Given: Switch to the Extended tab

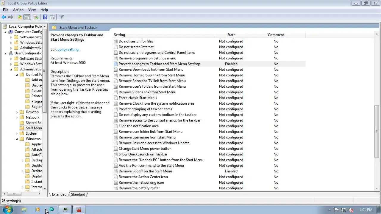Looking at the screenshot, I should point(59,194).
